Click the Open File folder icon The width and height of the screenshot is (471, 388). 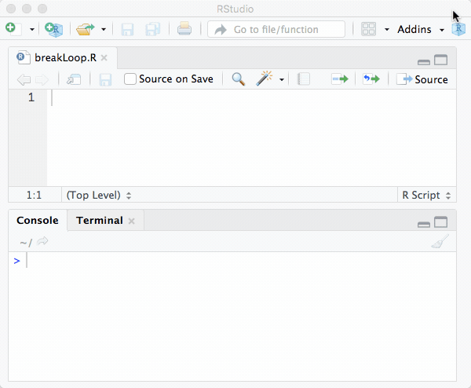pyautogui.click(x=85, y=29)
